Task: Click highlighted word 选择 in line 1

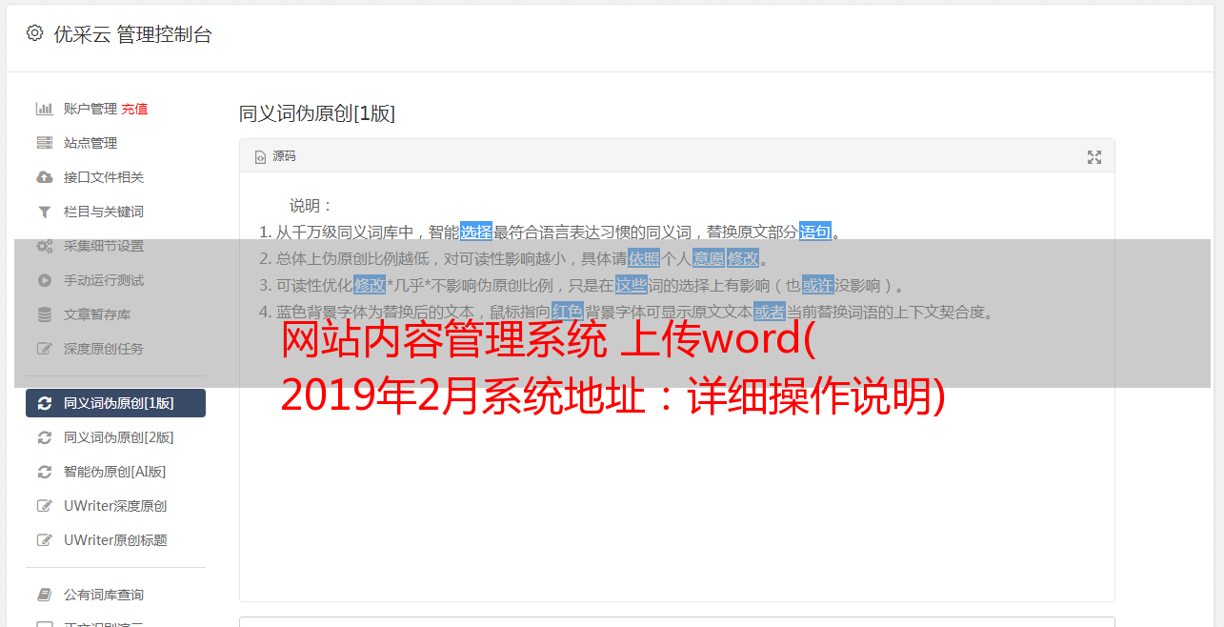Action: click(476, 232)
